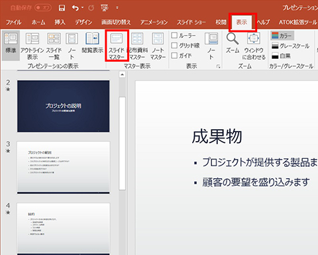This screenshot has width=318, height=255.
Task: Open the ATOK拡張ツール tab
Action: coord(297,23)
